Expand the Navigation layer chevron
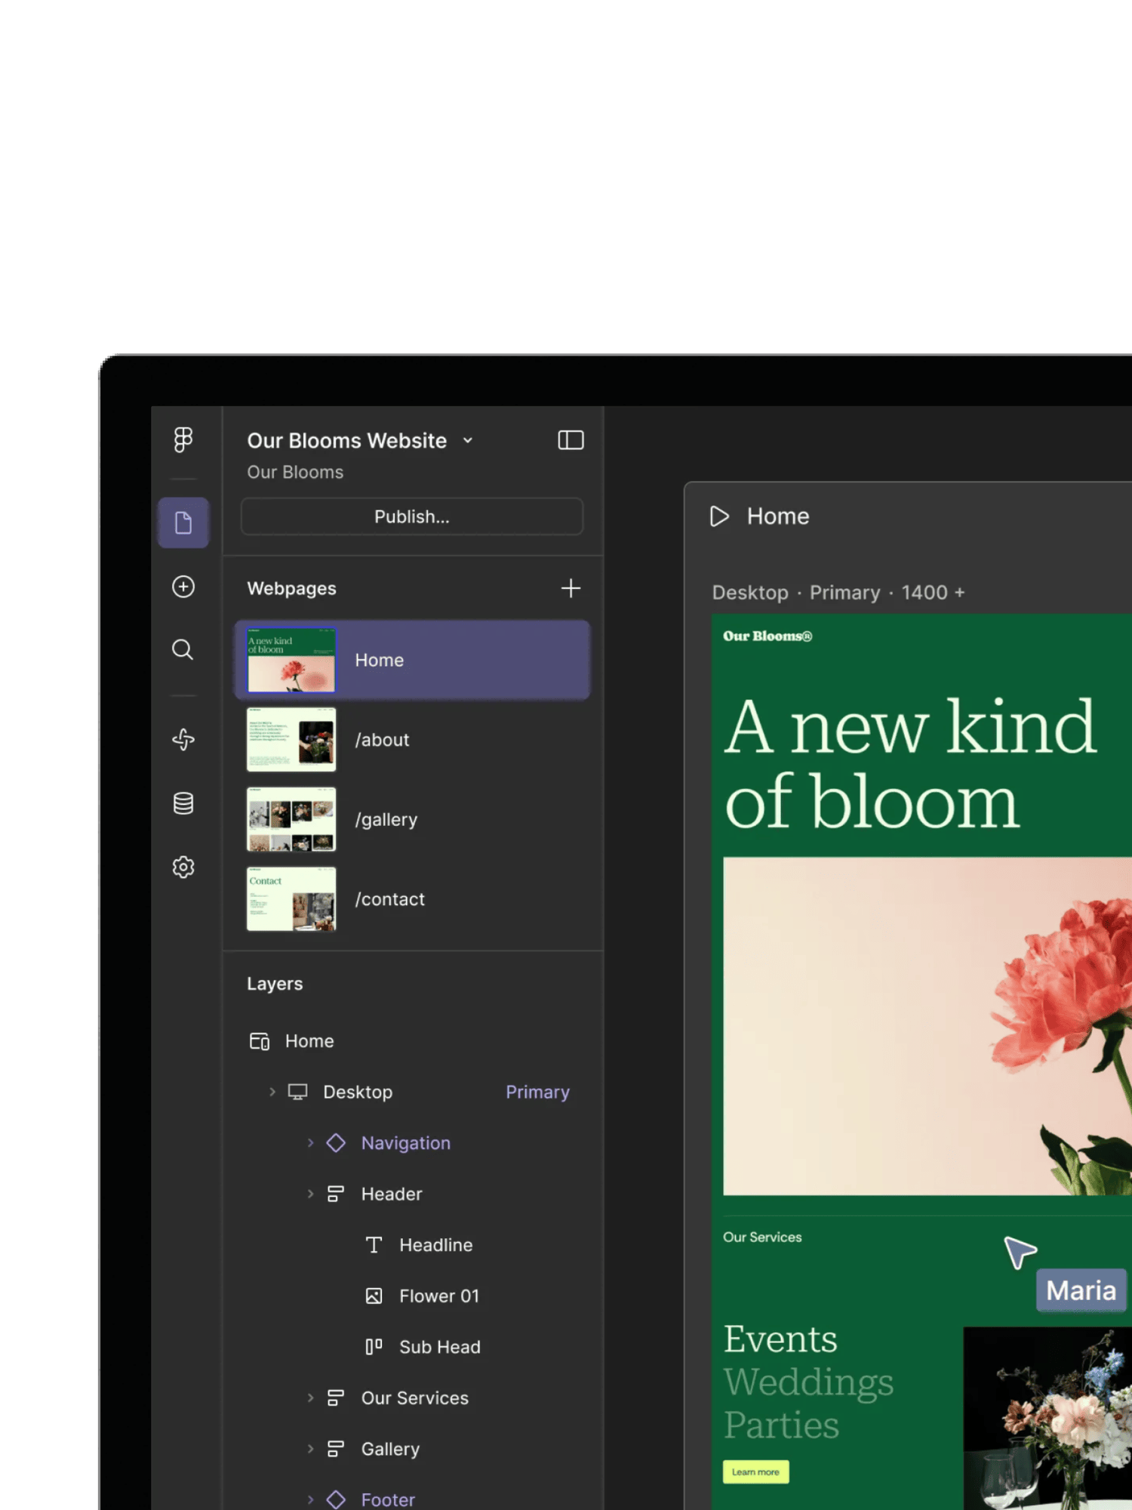This screenshot has height=1510, width=1132. pyautogui.click(x=310, y=1143)
